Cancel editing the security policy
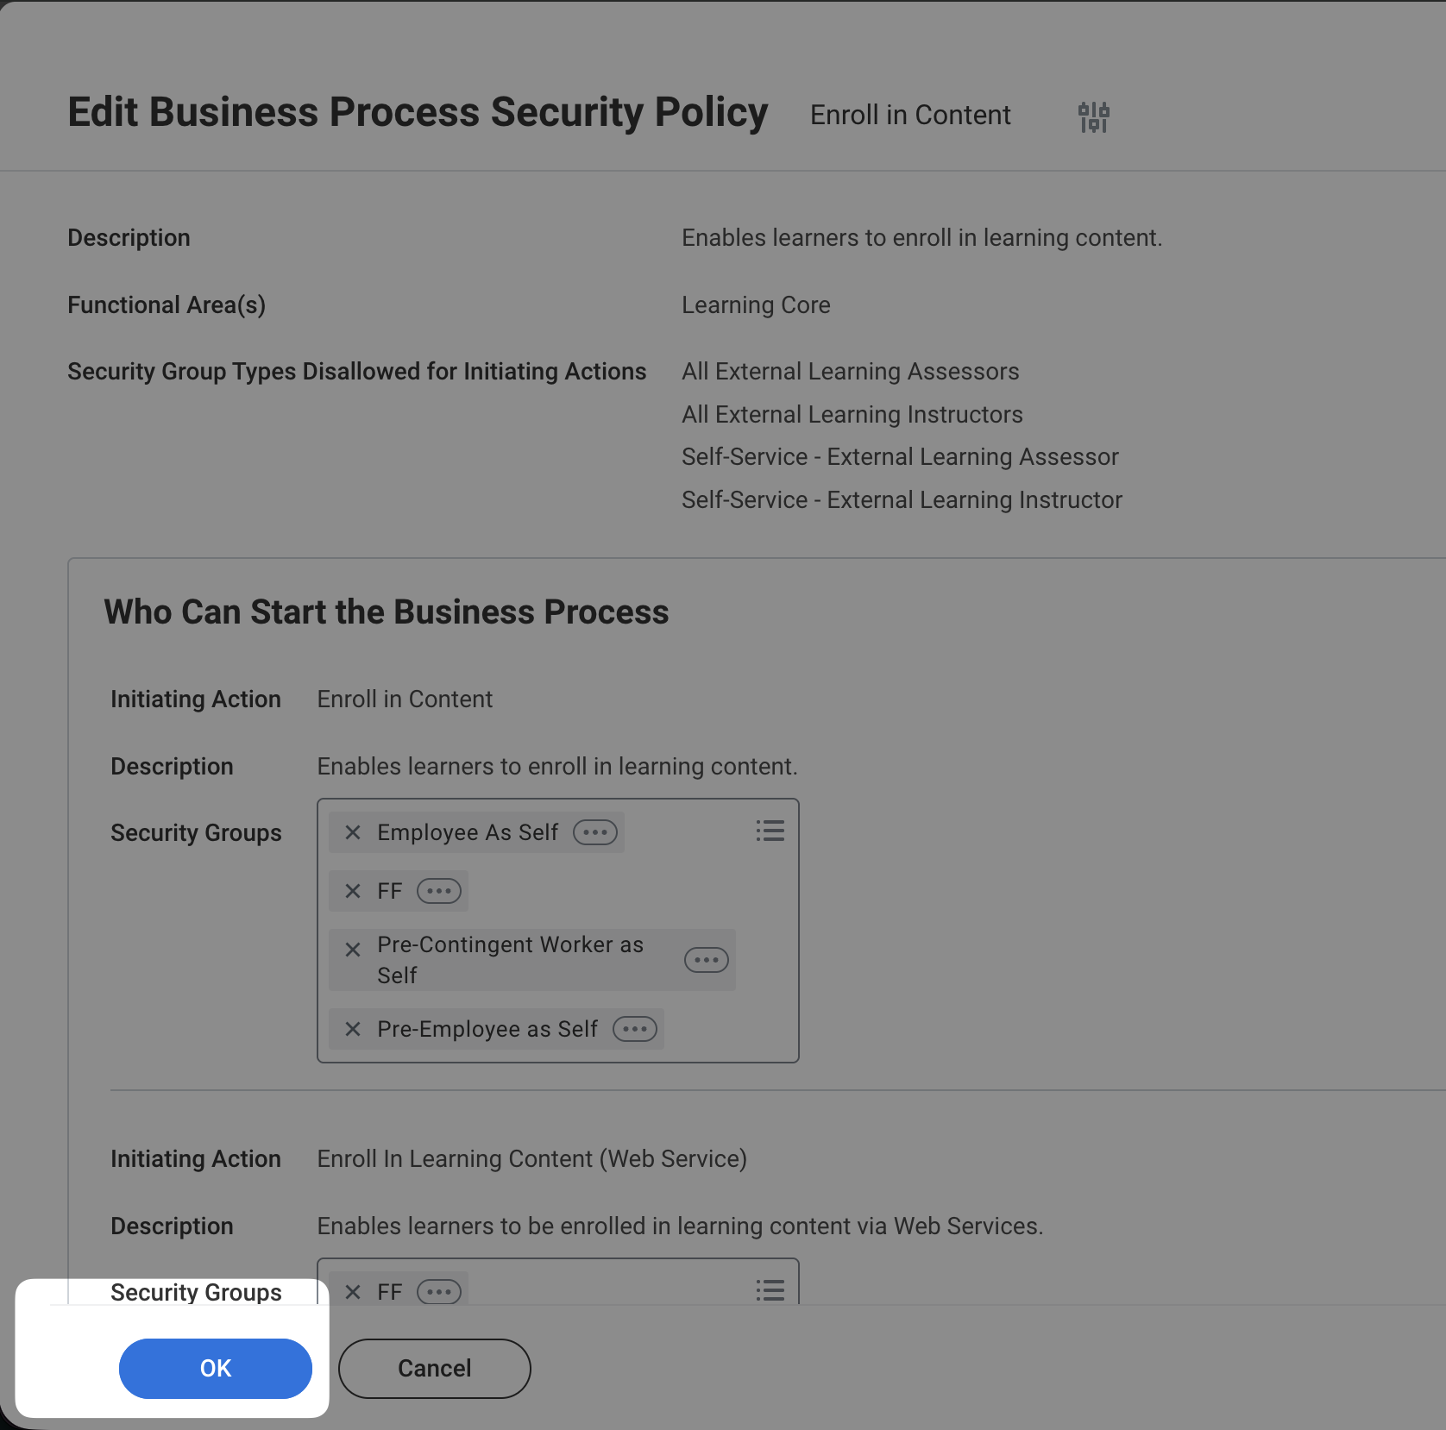 tap(434, 1368)
